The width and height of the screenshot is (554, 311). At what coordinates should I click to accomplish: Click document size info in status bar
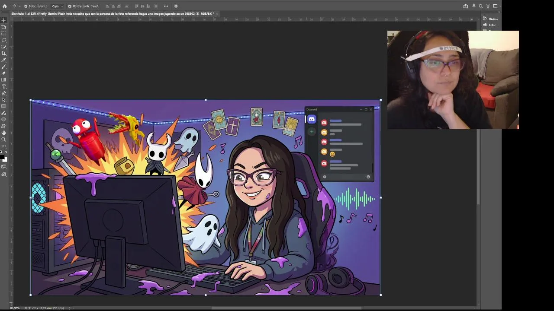tap(44, 308)
